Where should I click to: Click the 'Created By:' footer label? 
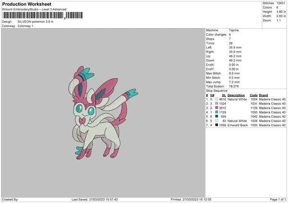point(10,200)
